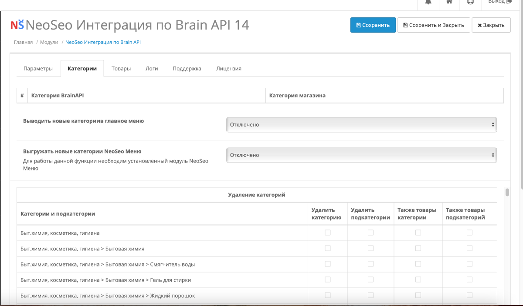Open the Выводить новые категории в главное меню dropdown
The height and width of the screenshot is (306, 523).
click(362, 125)
